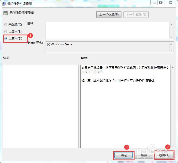Click the 注释 box scroll down arrow
The width and height of the screenshot is (178, 163).
[171, 37]
